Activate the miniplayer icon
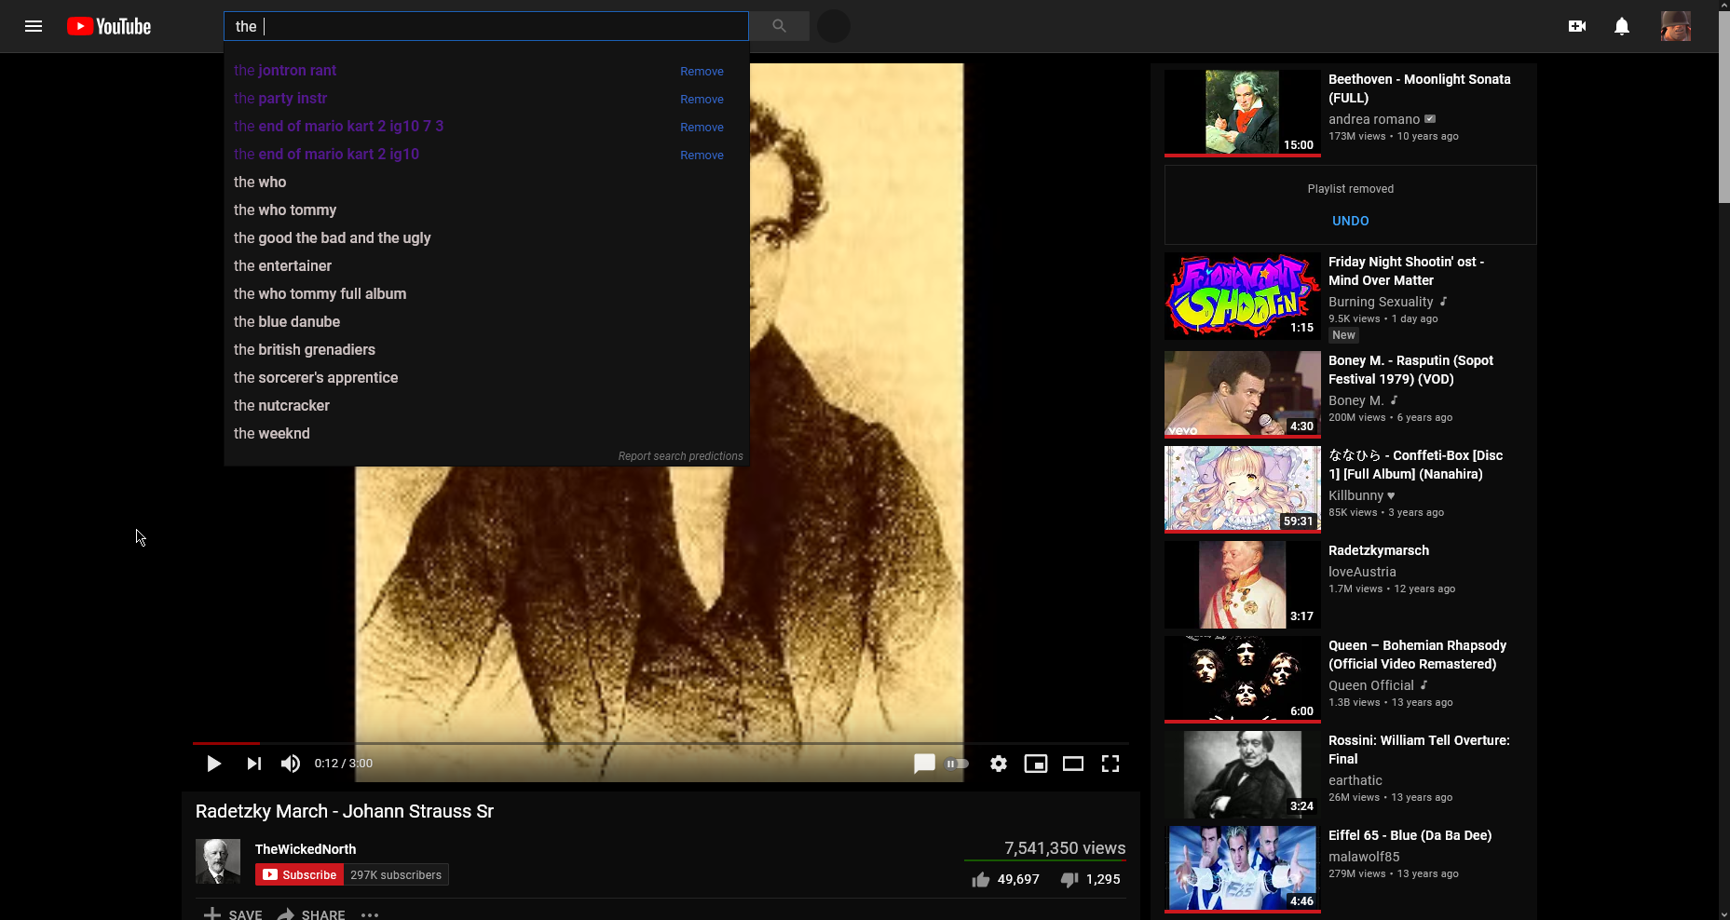This screenshot has height=920, width=1730. point(1035,764)
